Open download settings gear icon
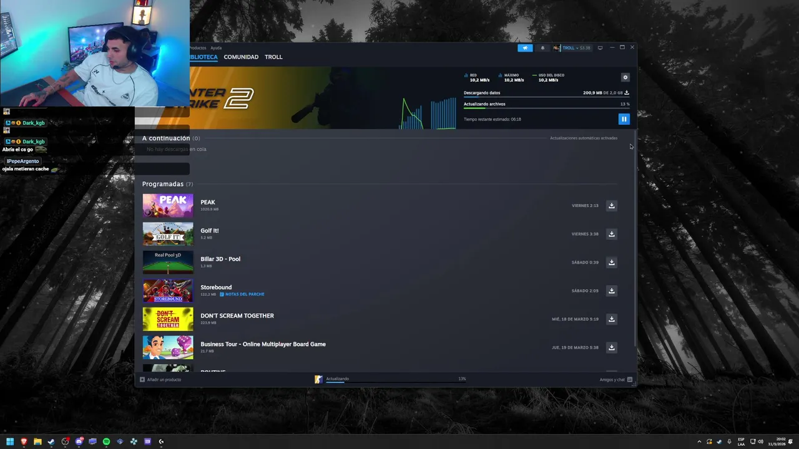The image size is (799, 449). (x=625, y=77)
